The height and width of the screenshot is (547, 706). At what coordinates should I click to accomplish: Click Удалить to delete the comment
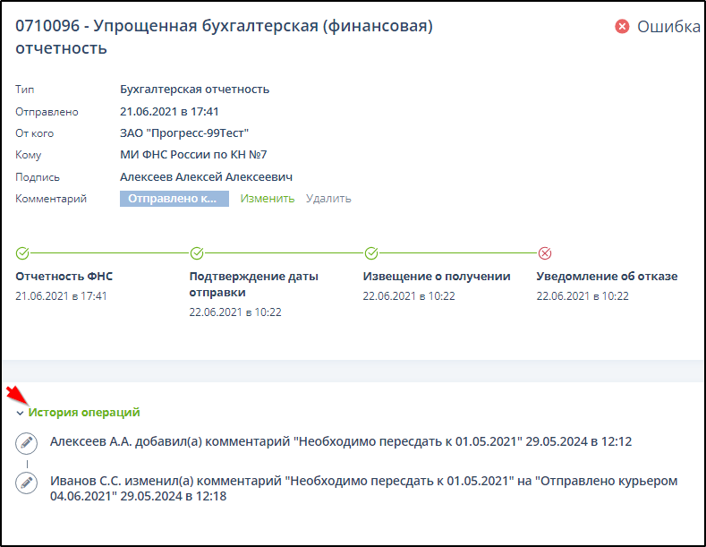click(328, 199)
